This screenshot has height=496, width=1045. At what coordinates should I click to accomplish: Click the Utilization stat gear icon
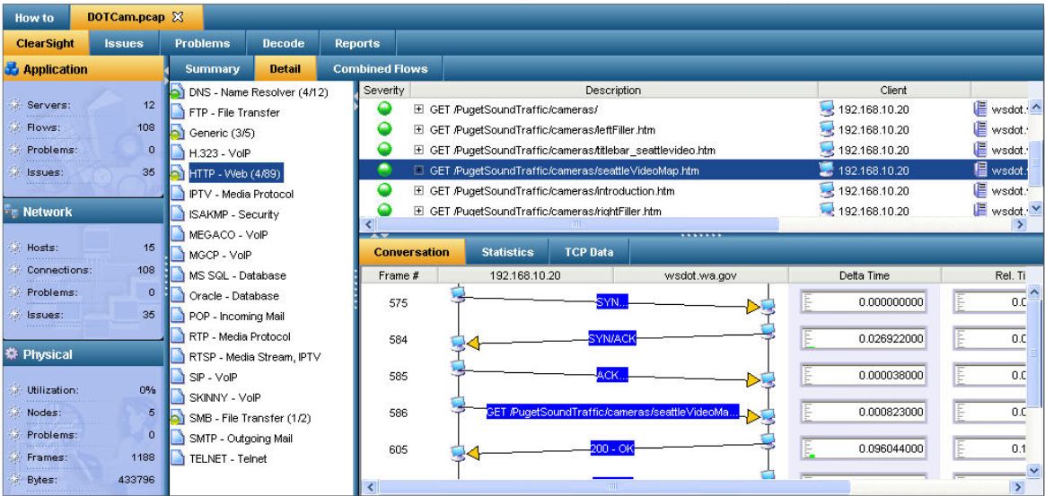14,390
